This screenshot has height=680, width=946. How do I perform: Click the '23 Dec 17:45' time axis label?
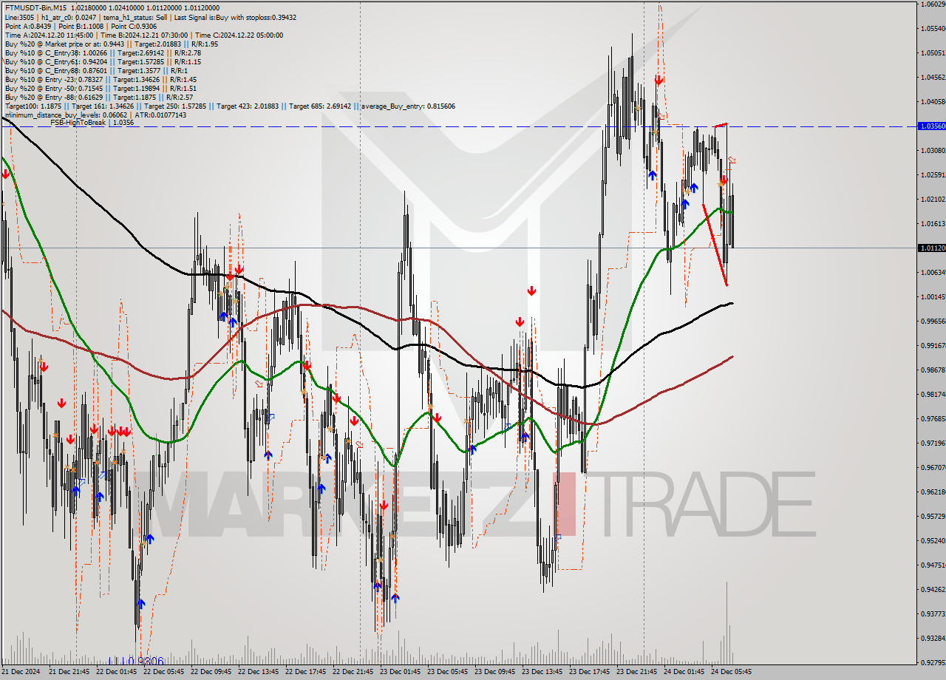click(x=589, y=672)
